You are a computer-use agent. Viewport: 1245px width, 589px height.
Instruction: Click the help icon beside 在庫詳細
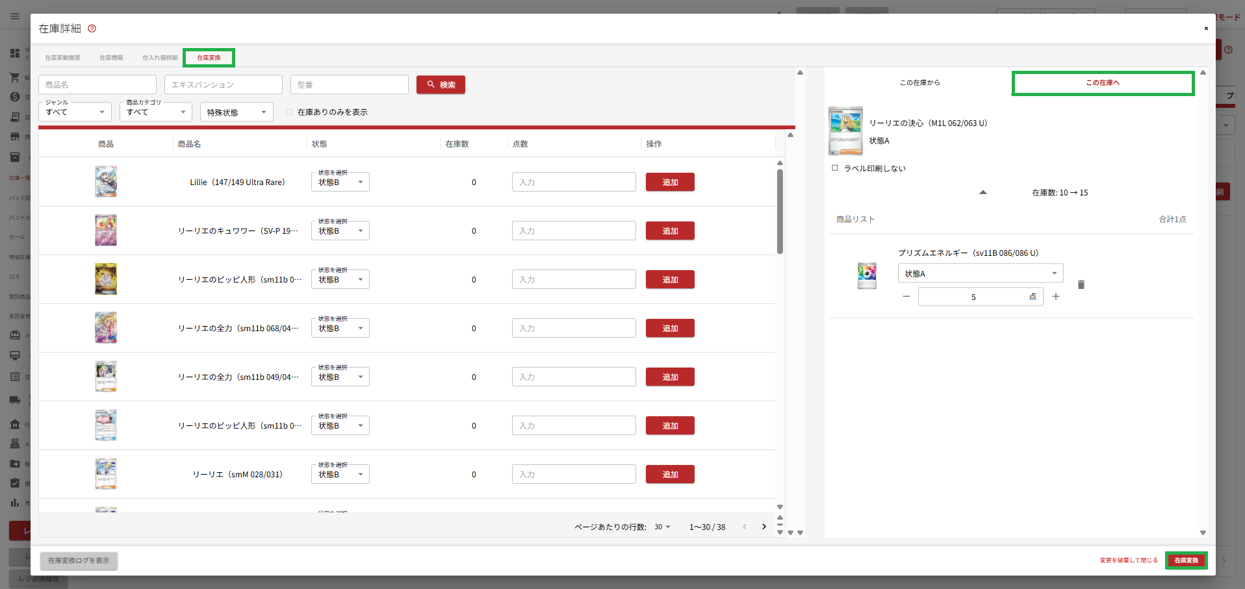coord(92,29)
